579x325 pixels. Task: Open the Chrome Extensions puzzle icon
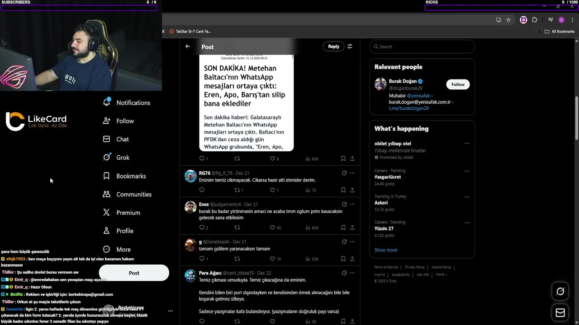point(535,20)
